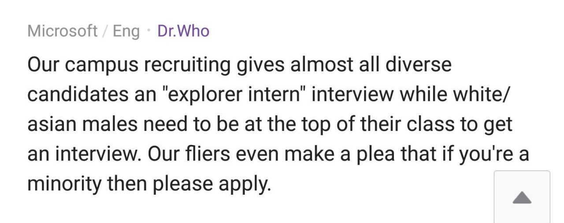Click the words "you're a" ending fourth line
The image size is (564, 223).
coord(494,155)
